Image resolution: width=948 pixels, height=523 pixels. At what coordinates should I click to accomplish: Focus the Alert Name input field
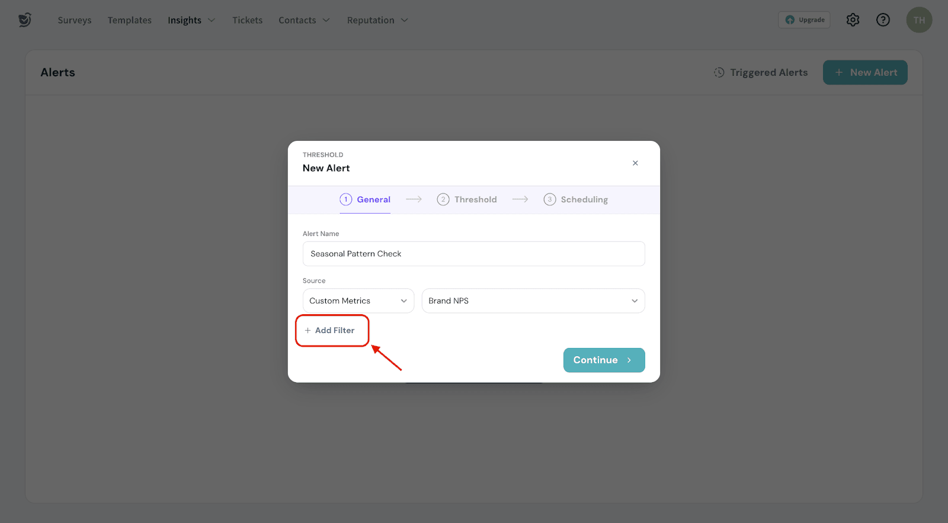[x=473, y=254]
